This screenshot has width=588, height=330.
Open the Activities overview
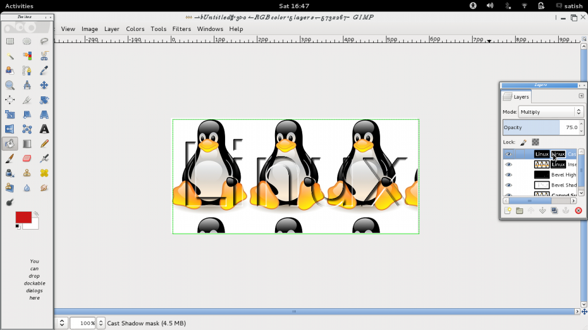coord(19,6)
